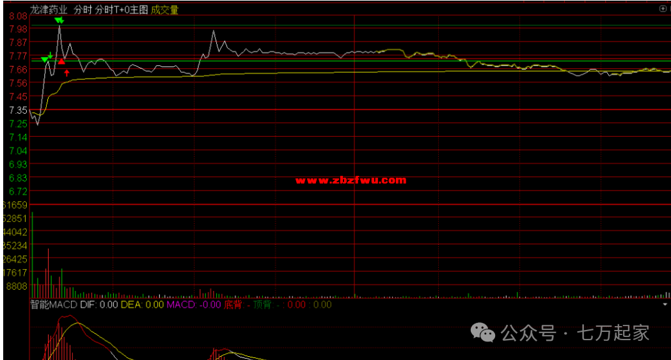
Task: Click the tallest red volume bar
Action: (48, 273)
